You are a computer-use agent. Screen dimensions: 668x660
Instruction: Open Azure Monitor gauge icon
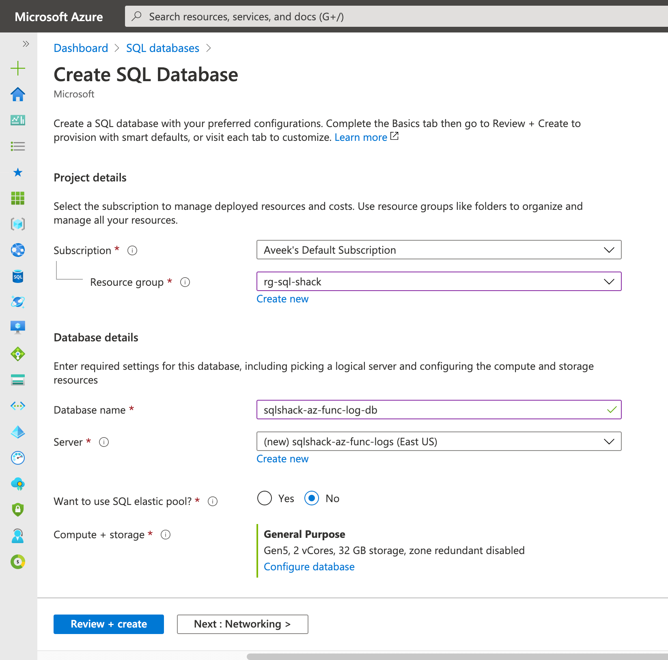[17, 458]
